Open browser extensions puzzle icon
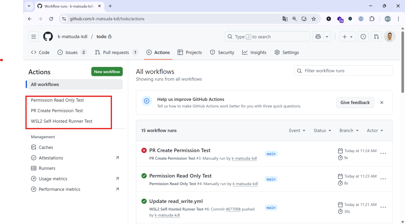This screenshot has width=405, height=224. point(372,19)
